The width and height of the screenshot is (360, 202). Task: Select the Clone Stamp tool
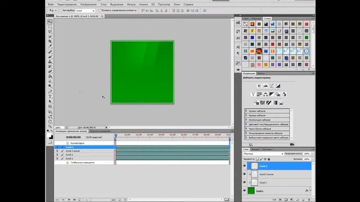50,62
